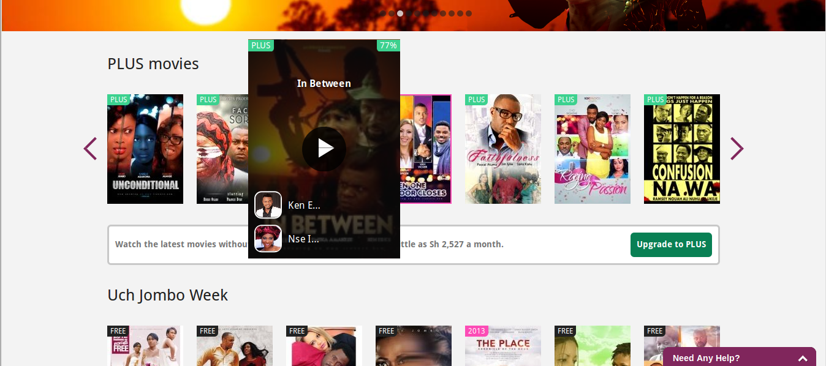This screenshot has height=366, width=826.
Task: Expand the Need Any Help? chat bar
Action: [x=740, y=357]
